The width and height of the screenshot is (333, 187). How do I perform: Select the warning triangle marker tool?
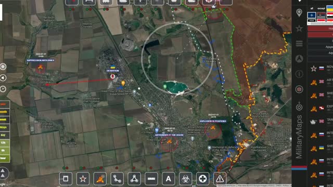coord(220,179)
